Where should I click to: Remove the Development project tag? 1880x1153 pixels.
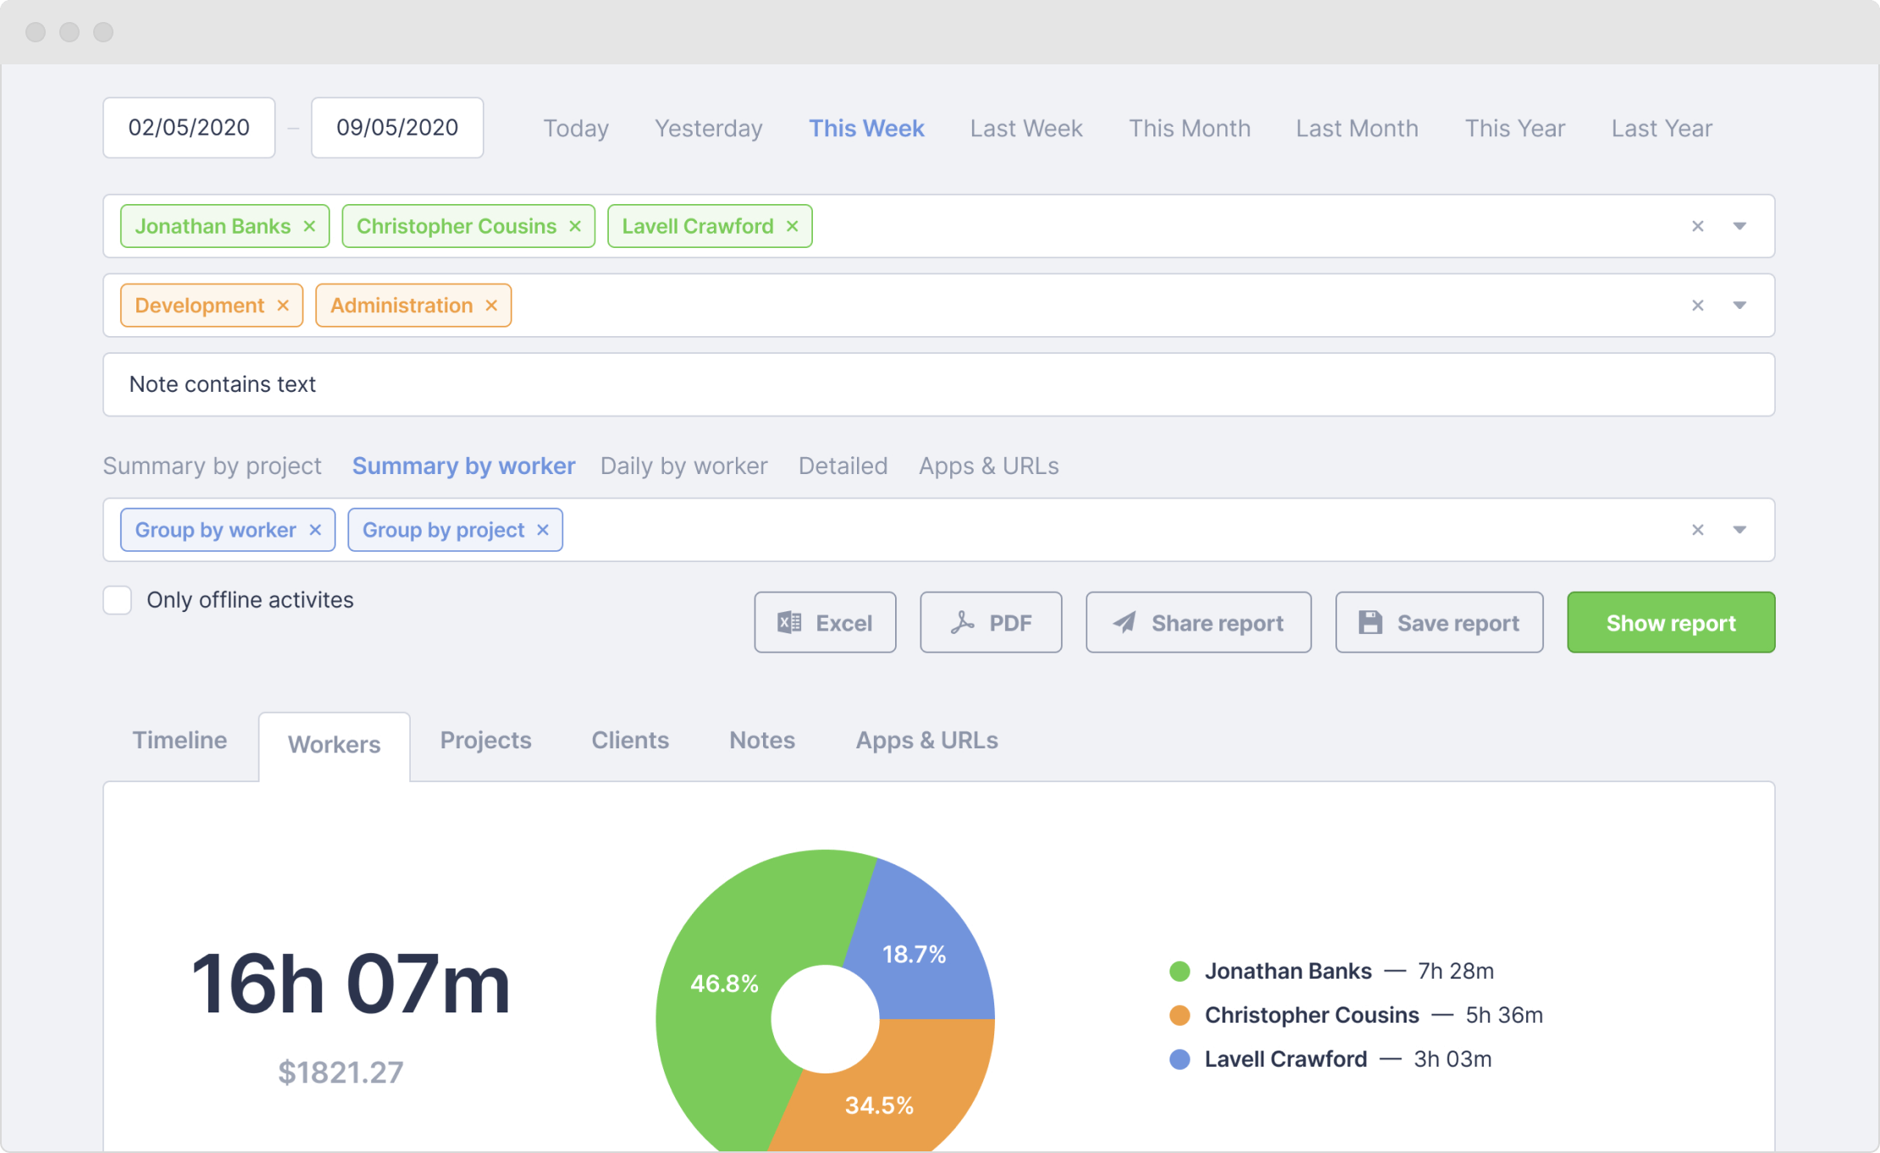pos(282,305)
